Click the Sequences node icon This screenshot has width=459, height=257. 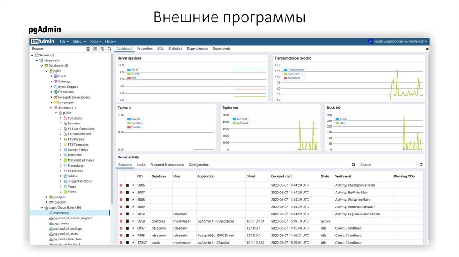[65, 171]
